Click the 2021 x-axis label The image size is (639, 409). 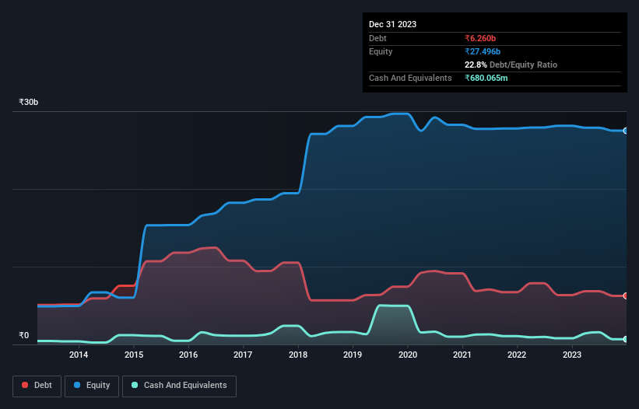tap(462, 355)
